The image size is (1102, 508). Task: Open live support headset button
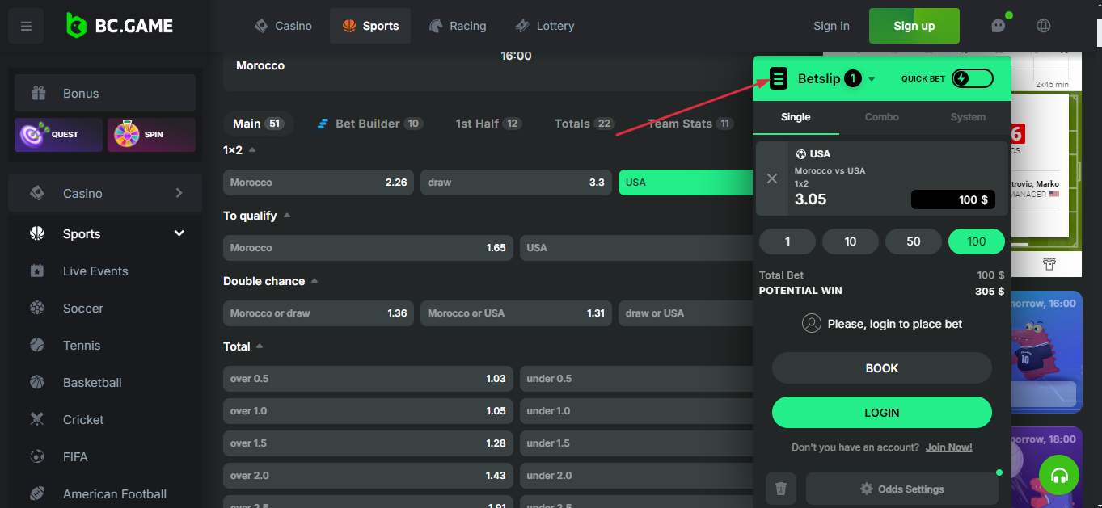(1059, 476)
